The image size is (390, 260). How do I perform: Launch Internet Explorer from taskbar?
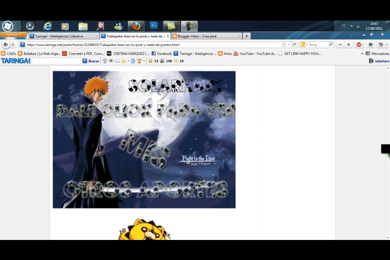(48, 26)
